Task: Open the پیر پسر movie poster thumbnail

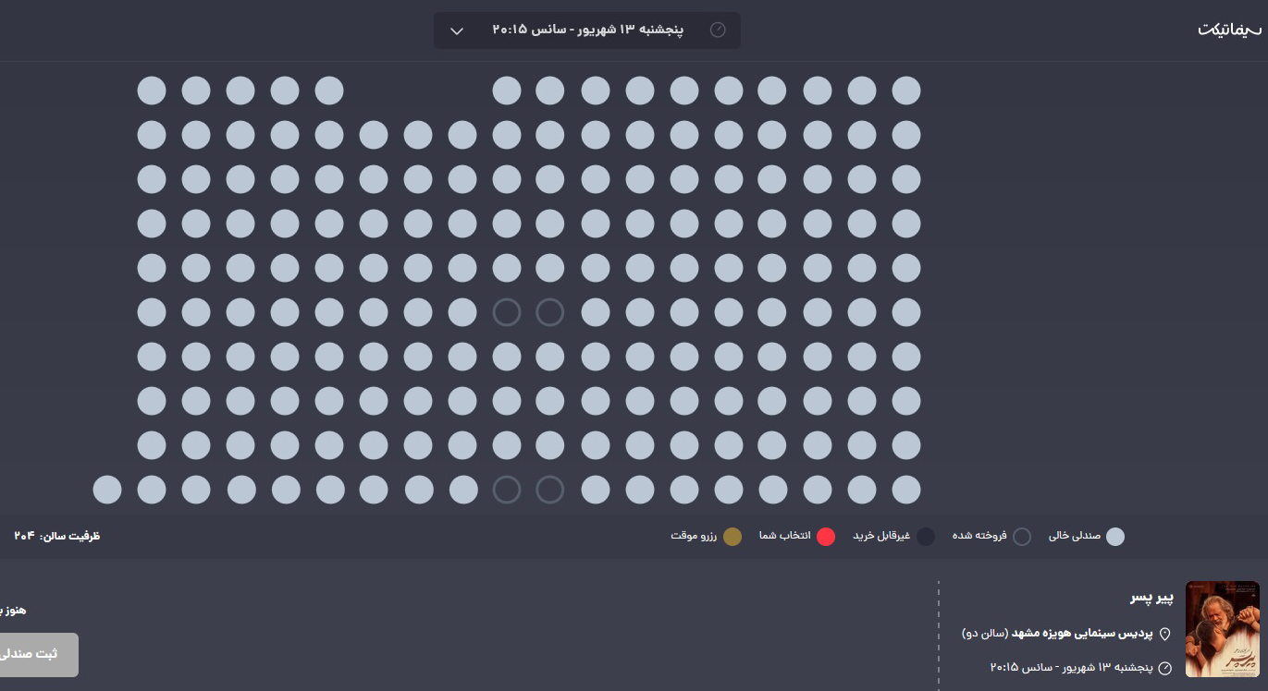Action: (x=1222, y=629)
